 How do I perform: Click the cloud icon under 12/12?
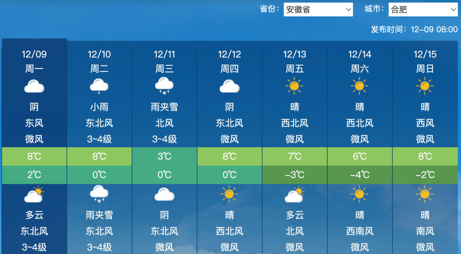229,86
